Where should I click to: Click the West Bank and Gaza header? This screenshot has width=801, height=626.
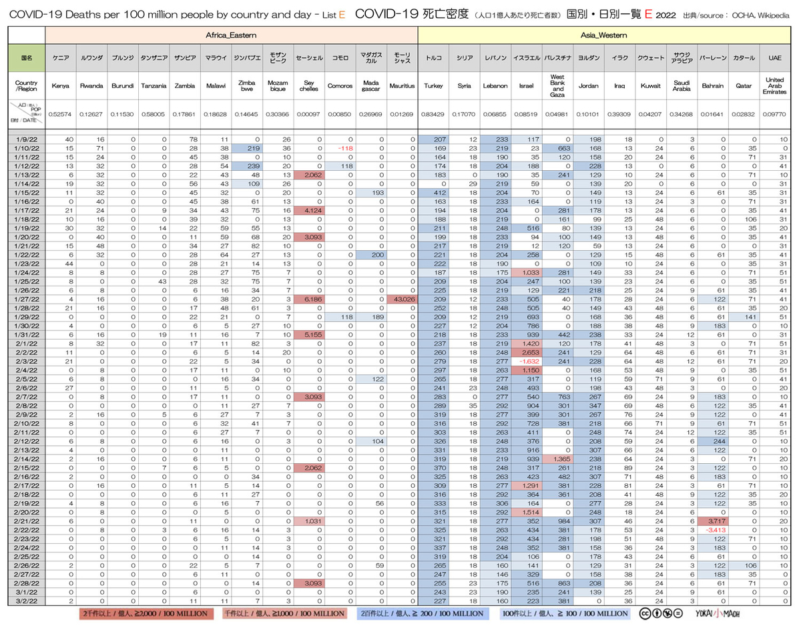(557, 86)
